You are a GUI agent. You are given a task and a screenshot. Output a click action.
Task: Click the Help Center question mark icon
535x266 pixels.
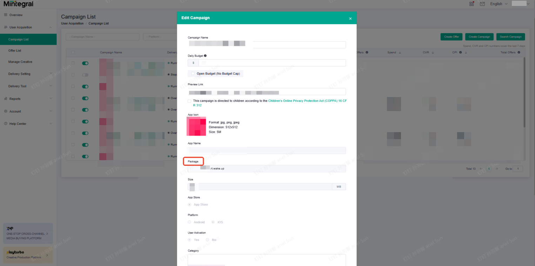tap(6, 123)
